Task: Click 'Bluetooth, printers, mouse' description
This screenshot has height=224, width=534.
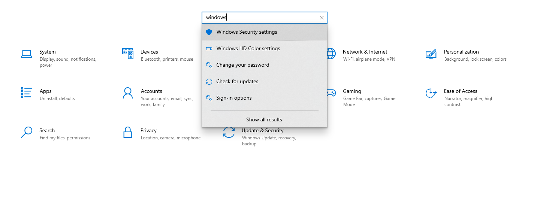Action: (167, 60)
